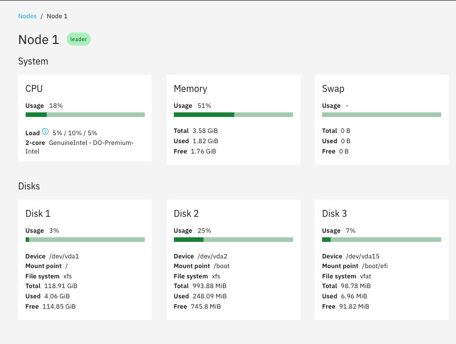Click the Memory card heading

[190, 88]
